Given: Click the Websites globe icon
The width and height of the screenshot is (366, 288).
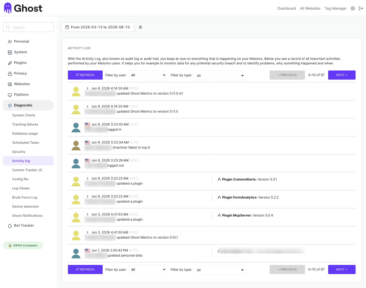Looking at the screenshot, I should [x=10, y=84].
